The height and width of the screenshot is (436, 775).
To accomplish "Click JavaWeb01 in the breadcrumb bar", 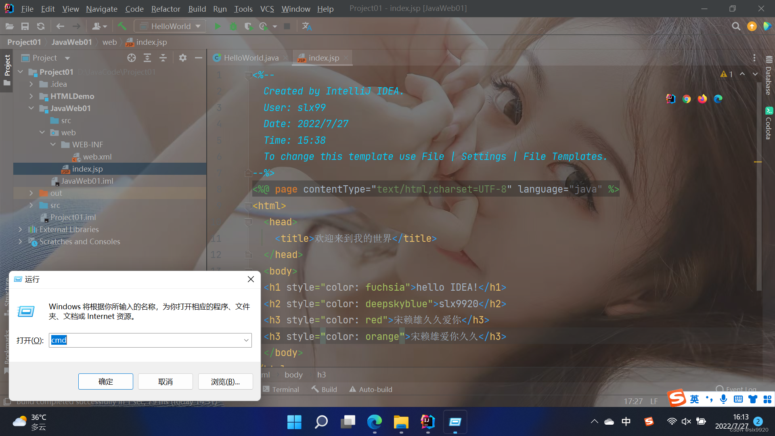I will (x=71, y=42).
